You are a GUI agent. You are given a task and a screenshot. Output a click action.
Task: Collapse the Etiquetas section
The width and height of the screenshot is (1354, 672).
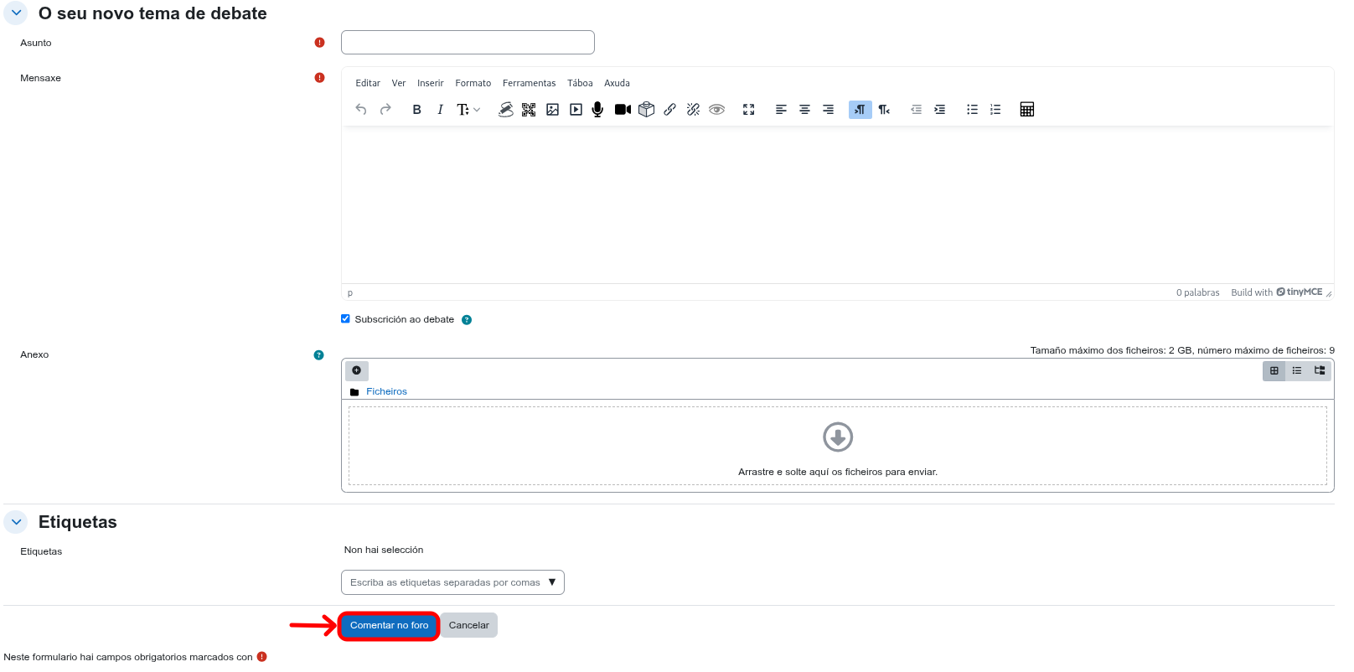coord(16,522)
